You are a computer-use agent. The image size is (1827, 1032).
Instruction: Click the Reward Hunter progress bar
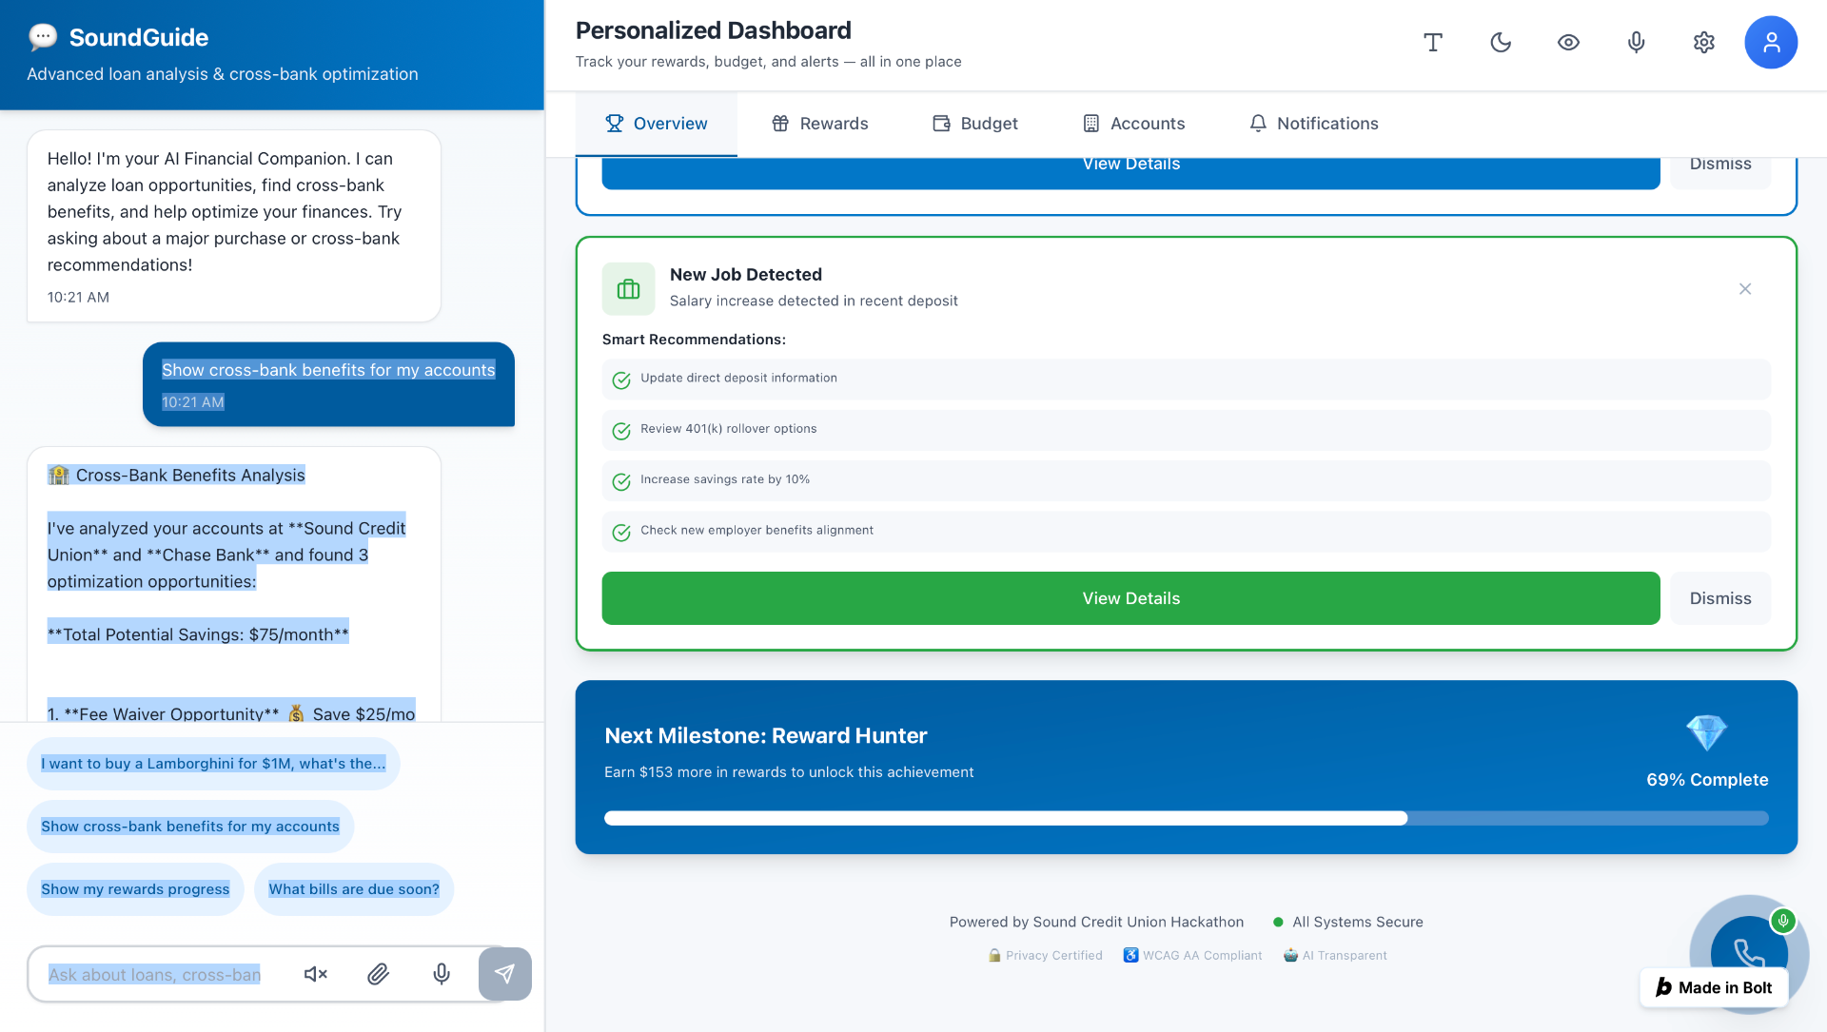(x=1186, y=818)
